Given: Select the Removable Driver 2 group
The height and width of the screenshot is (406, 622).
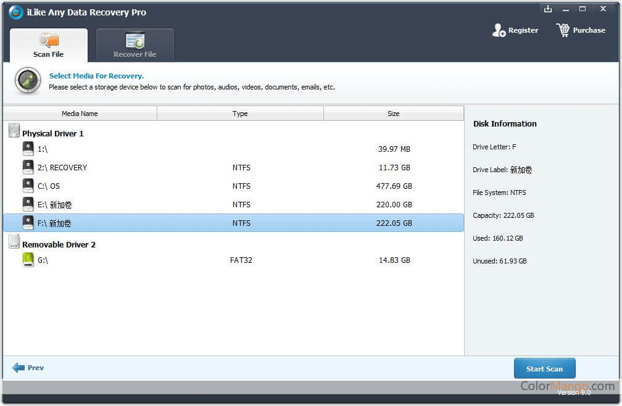Looking at the screenshot, I should pos(59,244).
